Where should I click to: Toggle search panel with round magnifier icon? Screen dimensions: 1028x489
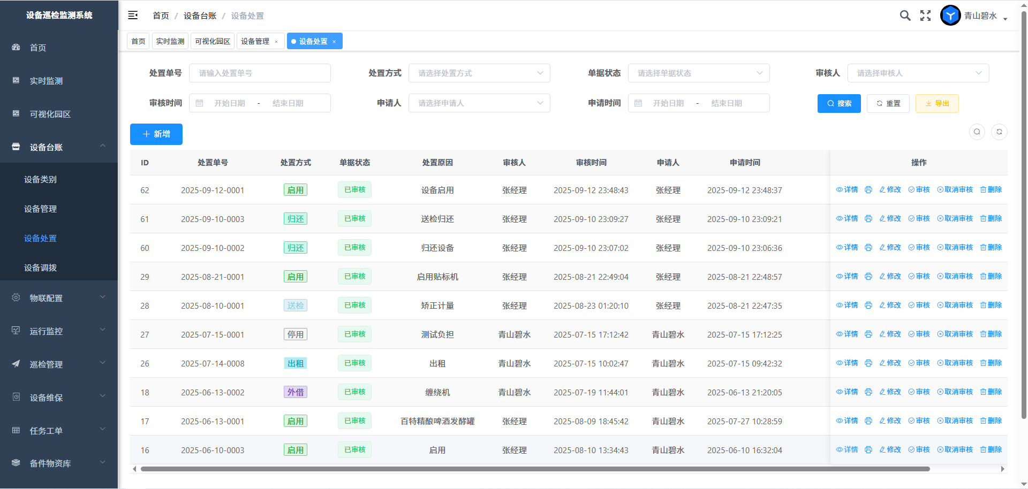point(977,132)
